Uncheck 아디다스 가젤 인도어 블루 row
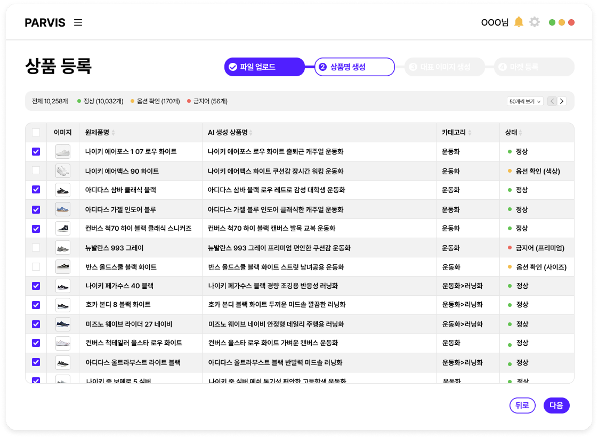Image resolution: width=598 pixels, height=438 pixels. click(36, 209)
